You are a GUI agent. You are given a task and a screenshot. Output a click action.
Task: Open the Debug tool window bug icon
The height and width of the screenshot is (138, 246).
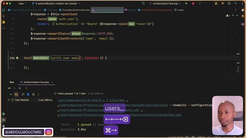pos(3,126)
